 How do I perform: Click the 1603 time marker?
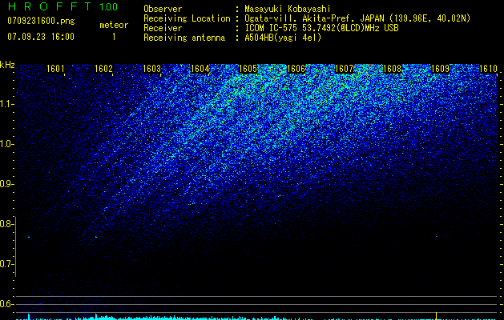pos(151,69)
